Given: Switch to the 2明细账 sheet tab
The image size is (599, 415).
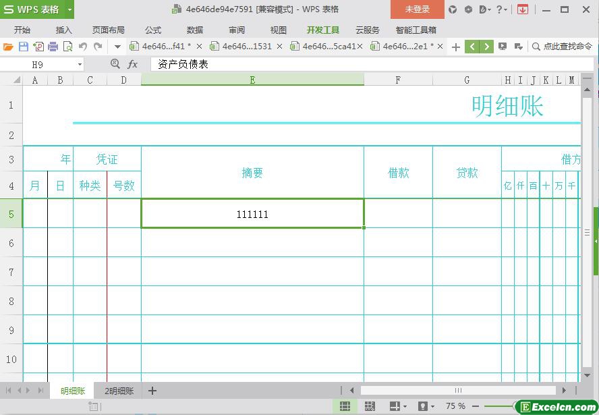Looking at the screenshot, I should 119,391.
